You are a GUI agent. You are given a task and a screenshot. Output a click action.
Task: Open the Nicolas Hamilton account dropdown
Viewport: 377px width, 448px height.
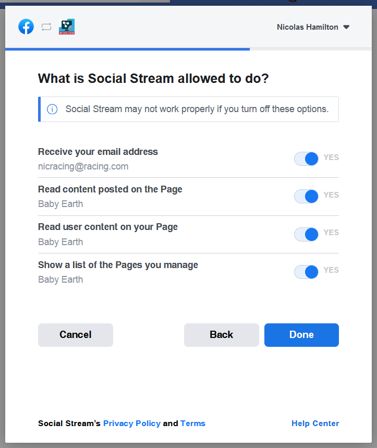[x=313, y=27]
